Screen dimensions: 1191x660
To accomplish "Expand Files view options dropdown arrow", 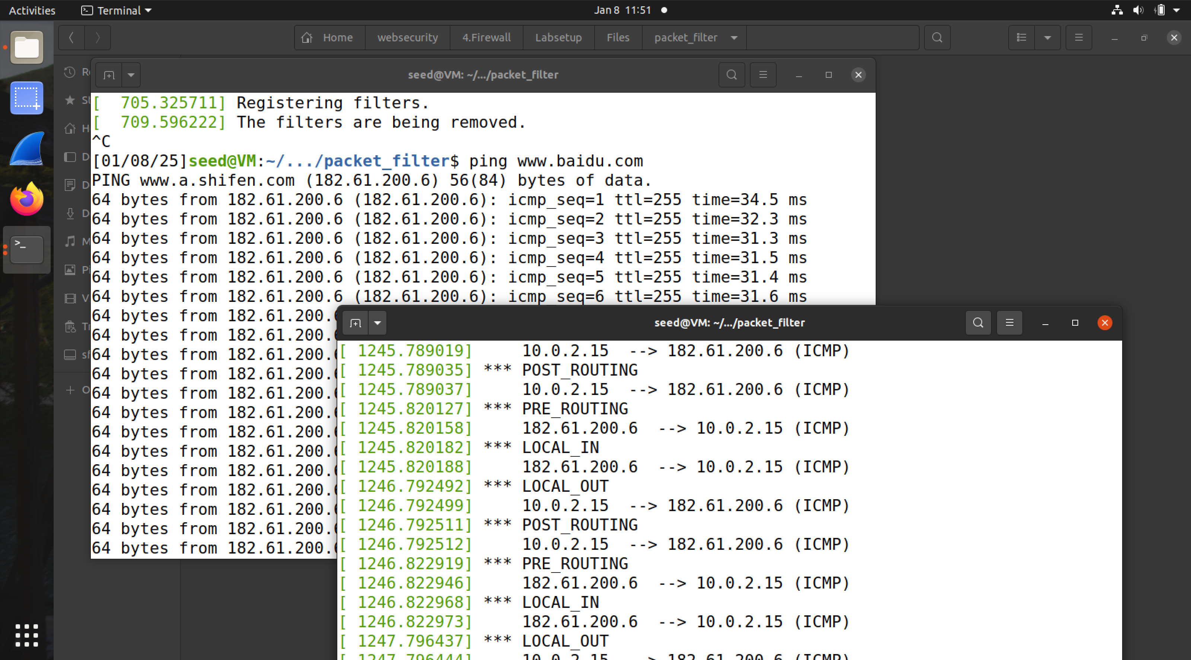I will coord(1047,38).
